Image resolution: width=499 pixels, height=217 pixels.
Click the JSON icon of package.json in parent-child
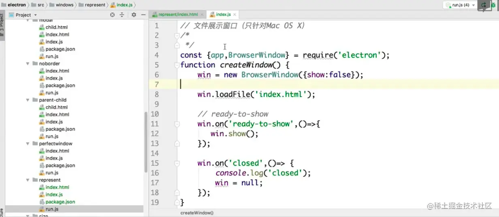pos(42,129)
